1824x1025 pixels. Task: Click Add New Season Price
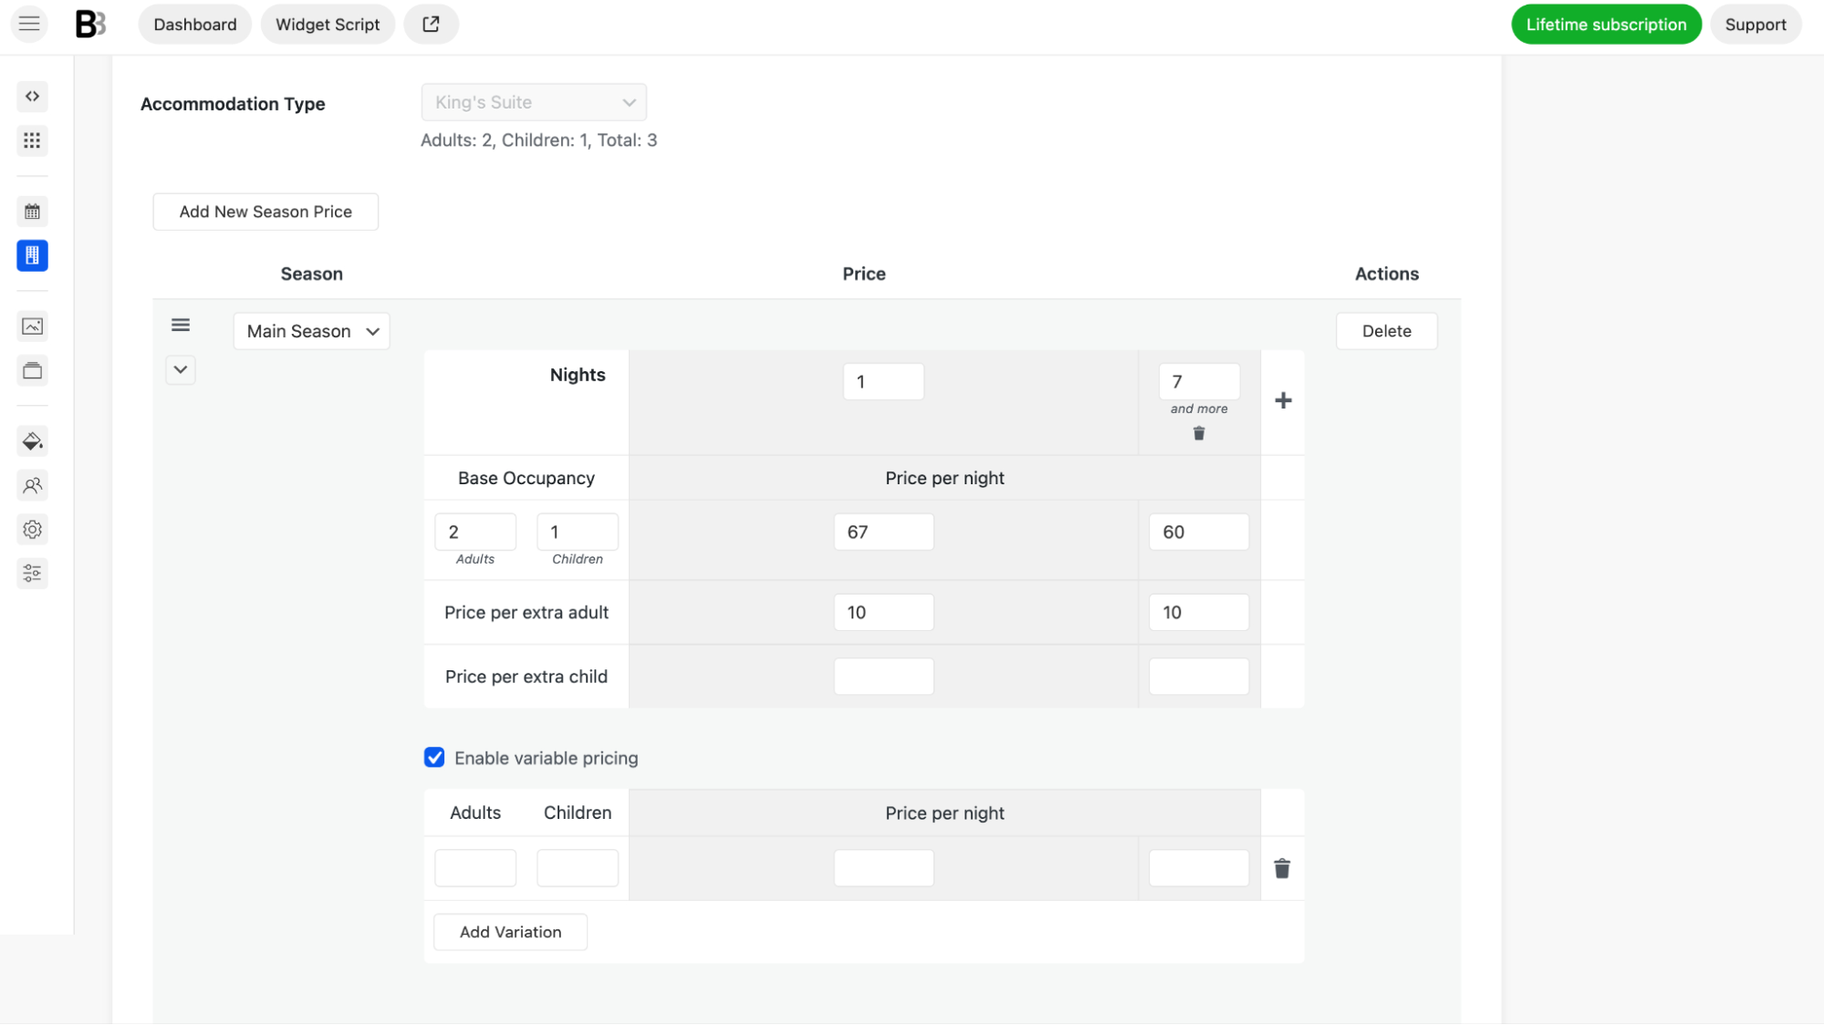(266, 212)
